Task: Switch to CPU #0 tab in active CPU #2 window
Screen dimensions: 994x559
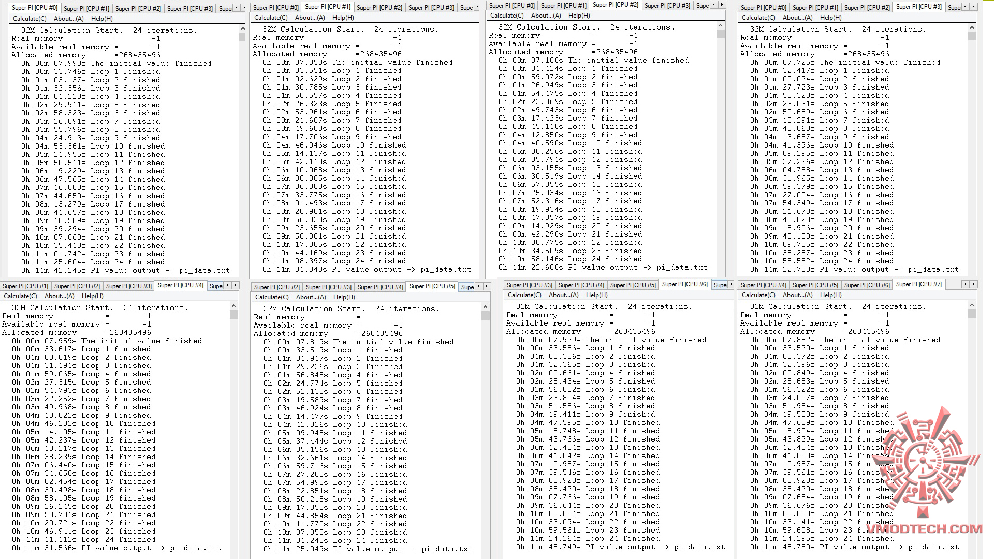Action: click(x=511, y=5)
